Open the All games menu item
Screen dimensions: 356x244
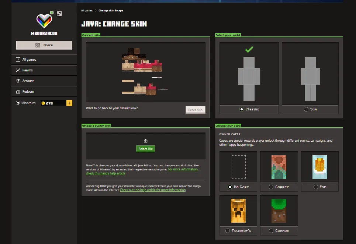tap(44, 60)
